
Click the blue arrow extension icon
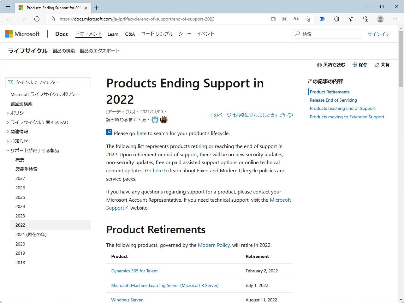tap(322, 19)
